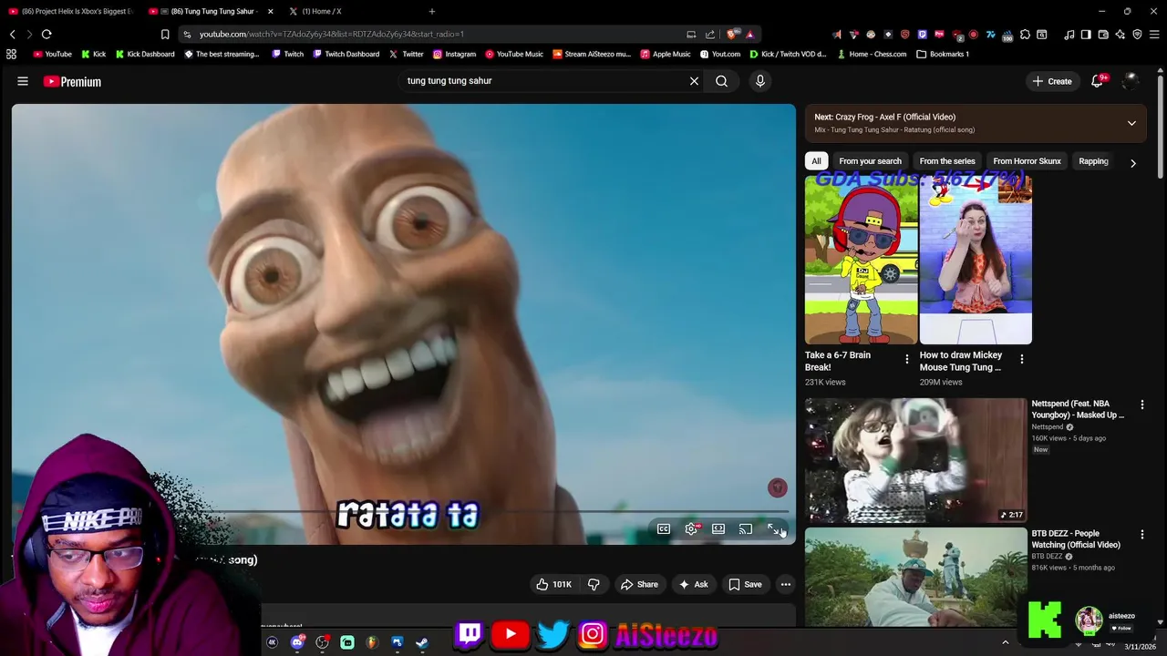Open Brave Wallet icon
Image resolution: width=1167 pixels, height=656 pixels.
pos(1103,35)
